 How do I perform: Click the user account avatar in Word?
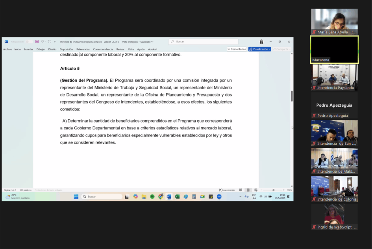pos(261,42)
